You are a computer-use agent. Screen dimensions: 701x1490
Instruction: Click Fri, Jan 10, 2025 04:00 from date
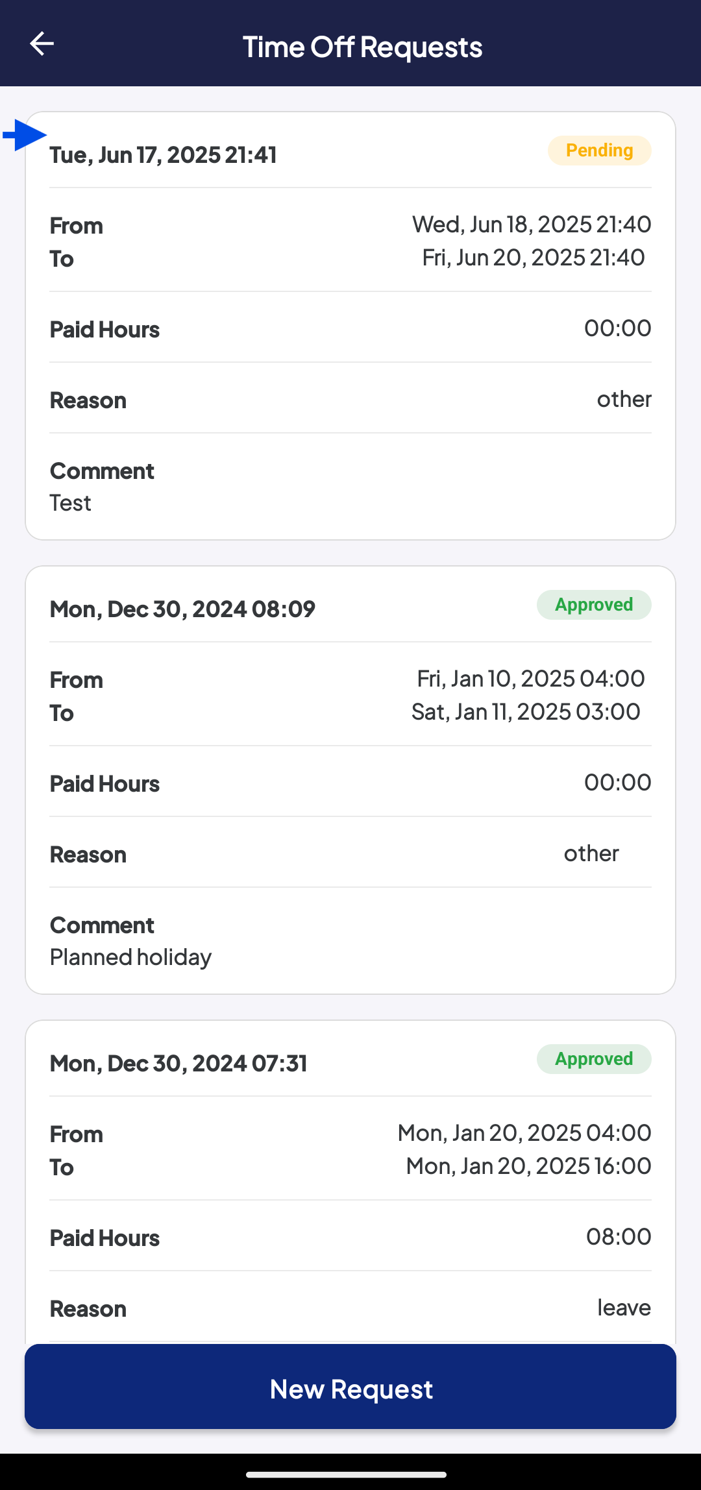(x=531, y=679)
